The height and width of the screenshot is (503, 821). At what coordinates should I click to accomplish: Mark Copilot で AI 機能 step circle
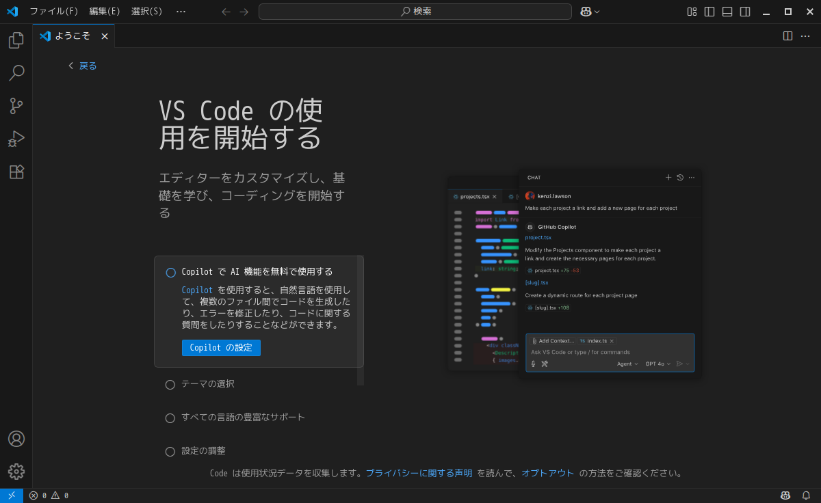(171, 273)
